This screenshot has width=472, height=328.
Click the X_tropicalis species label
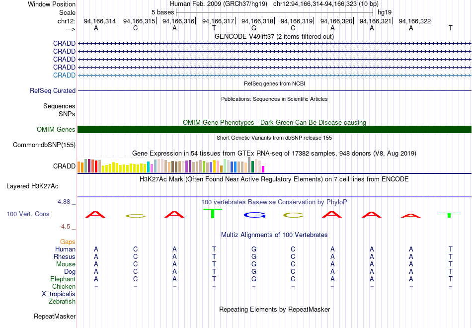click(59, 294)
